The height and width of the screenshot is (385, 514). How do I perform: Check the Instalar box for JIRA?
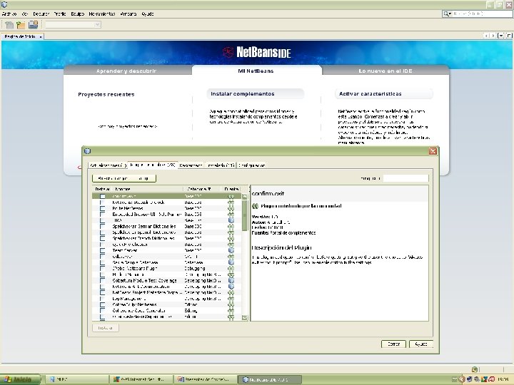(103, 220)
